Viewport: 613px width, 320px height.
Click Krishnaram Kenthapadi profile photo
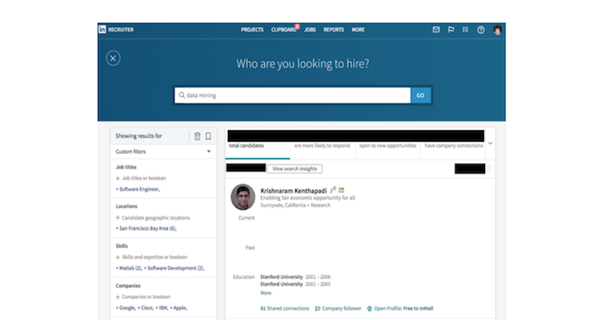coord(243,197)
